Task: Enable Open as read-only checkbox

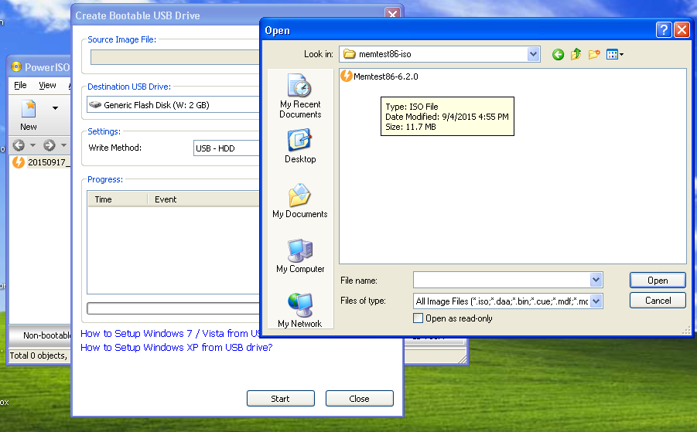Action: tap(418, 318)
